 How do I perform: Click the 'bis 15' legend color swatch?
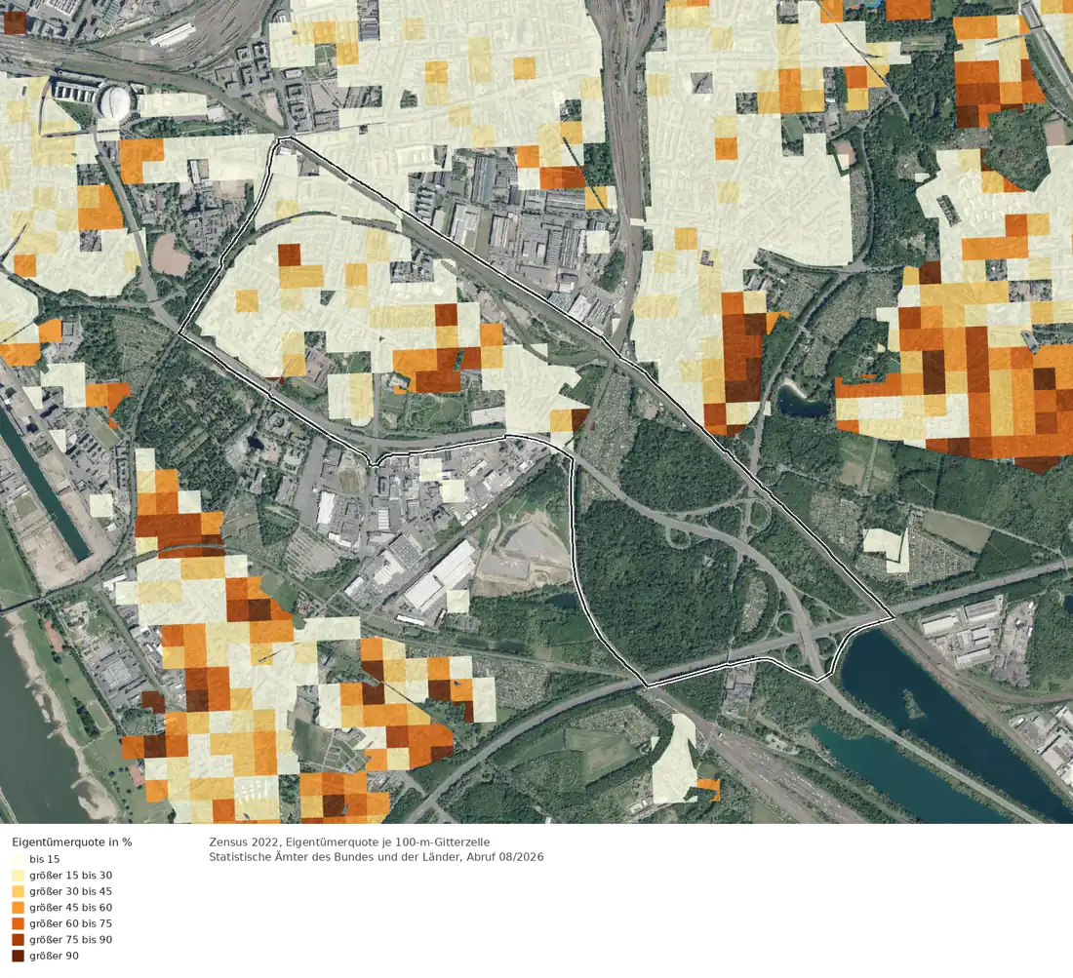pyautogui.click(x=18, y=859)
